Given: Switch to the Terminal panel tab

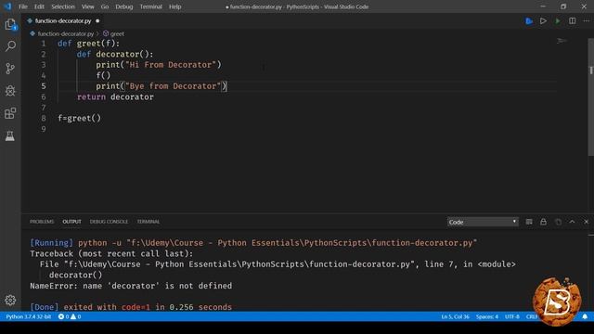Looking at the screenshot, I should [148, 222].
